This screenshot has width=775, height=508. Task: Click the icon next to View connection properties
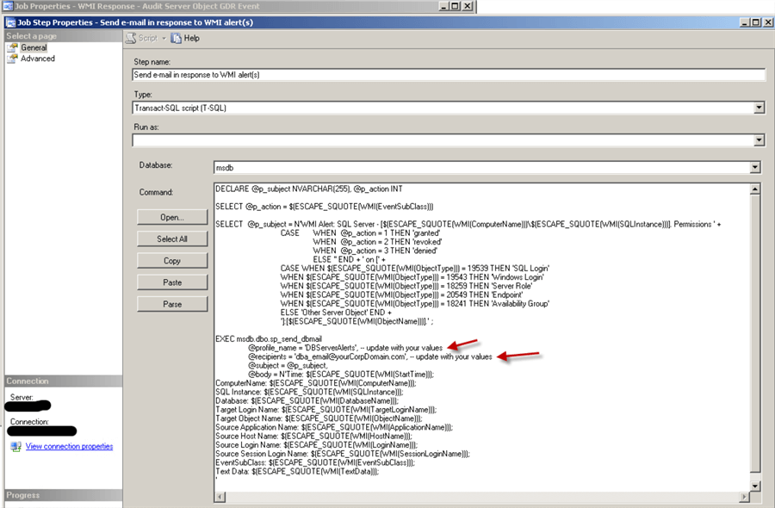pyautogui.click(x=14, y=446)
